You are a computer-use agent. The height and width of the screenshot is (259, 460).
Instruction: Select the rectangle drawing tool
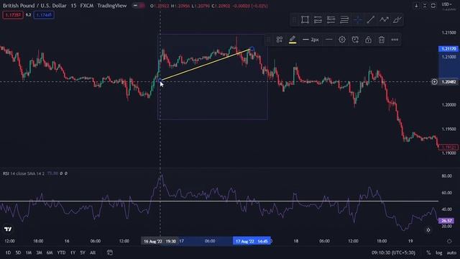(x=305, y=19)
